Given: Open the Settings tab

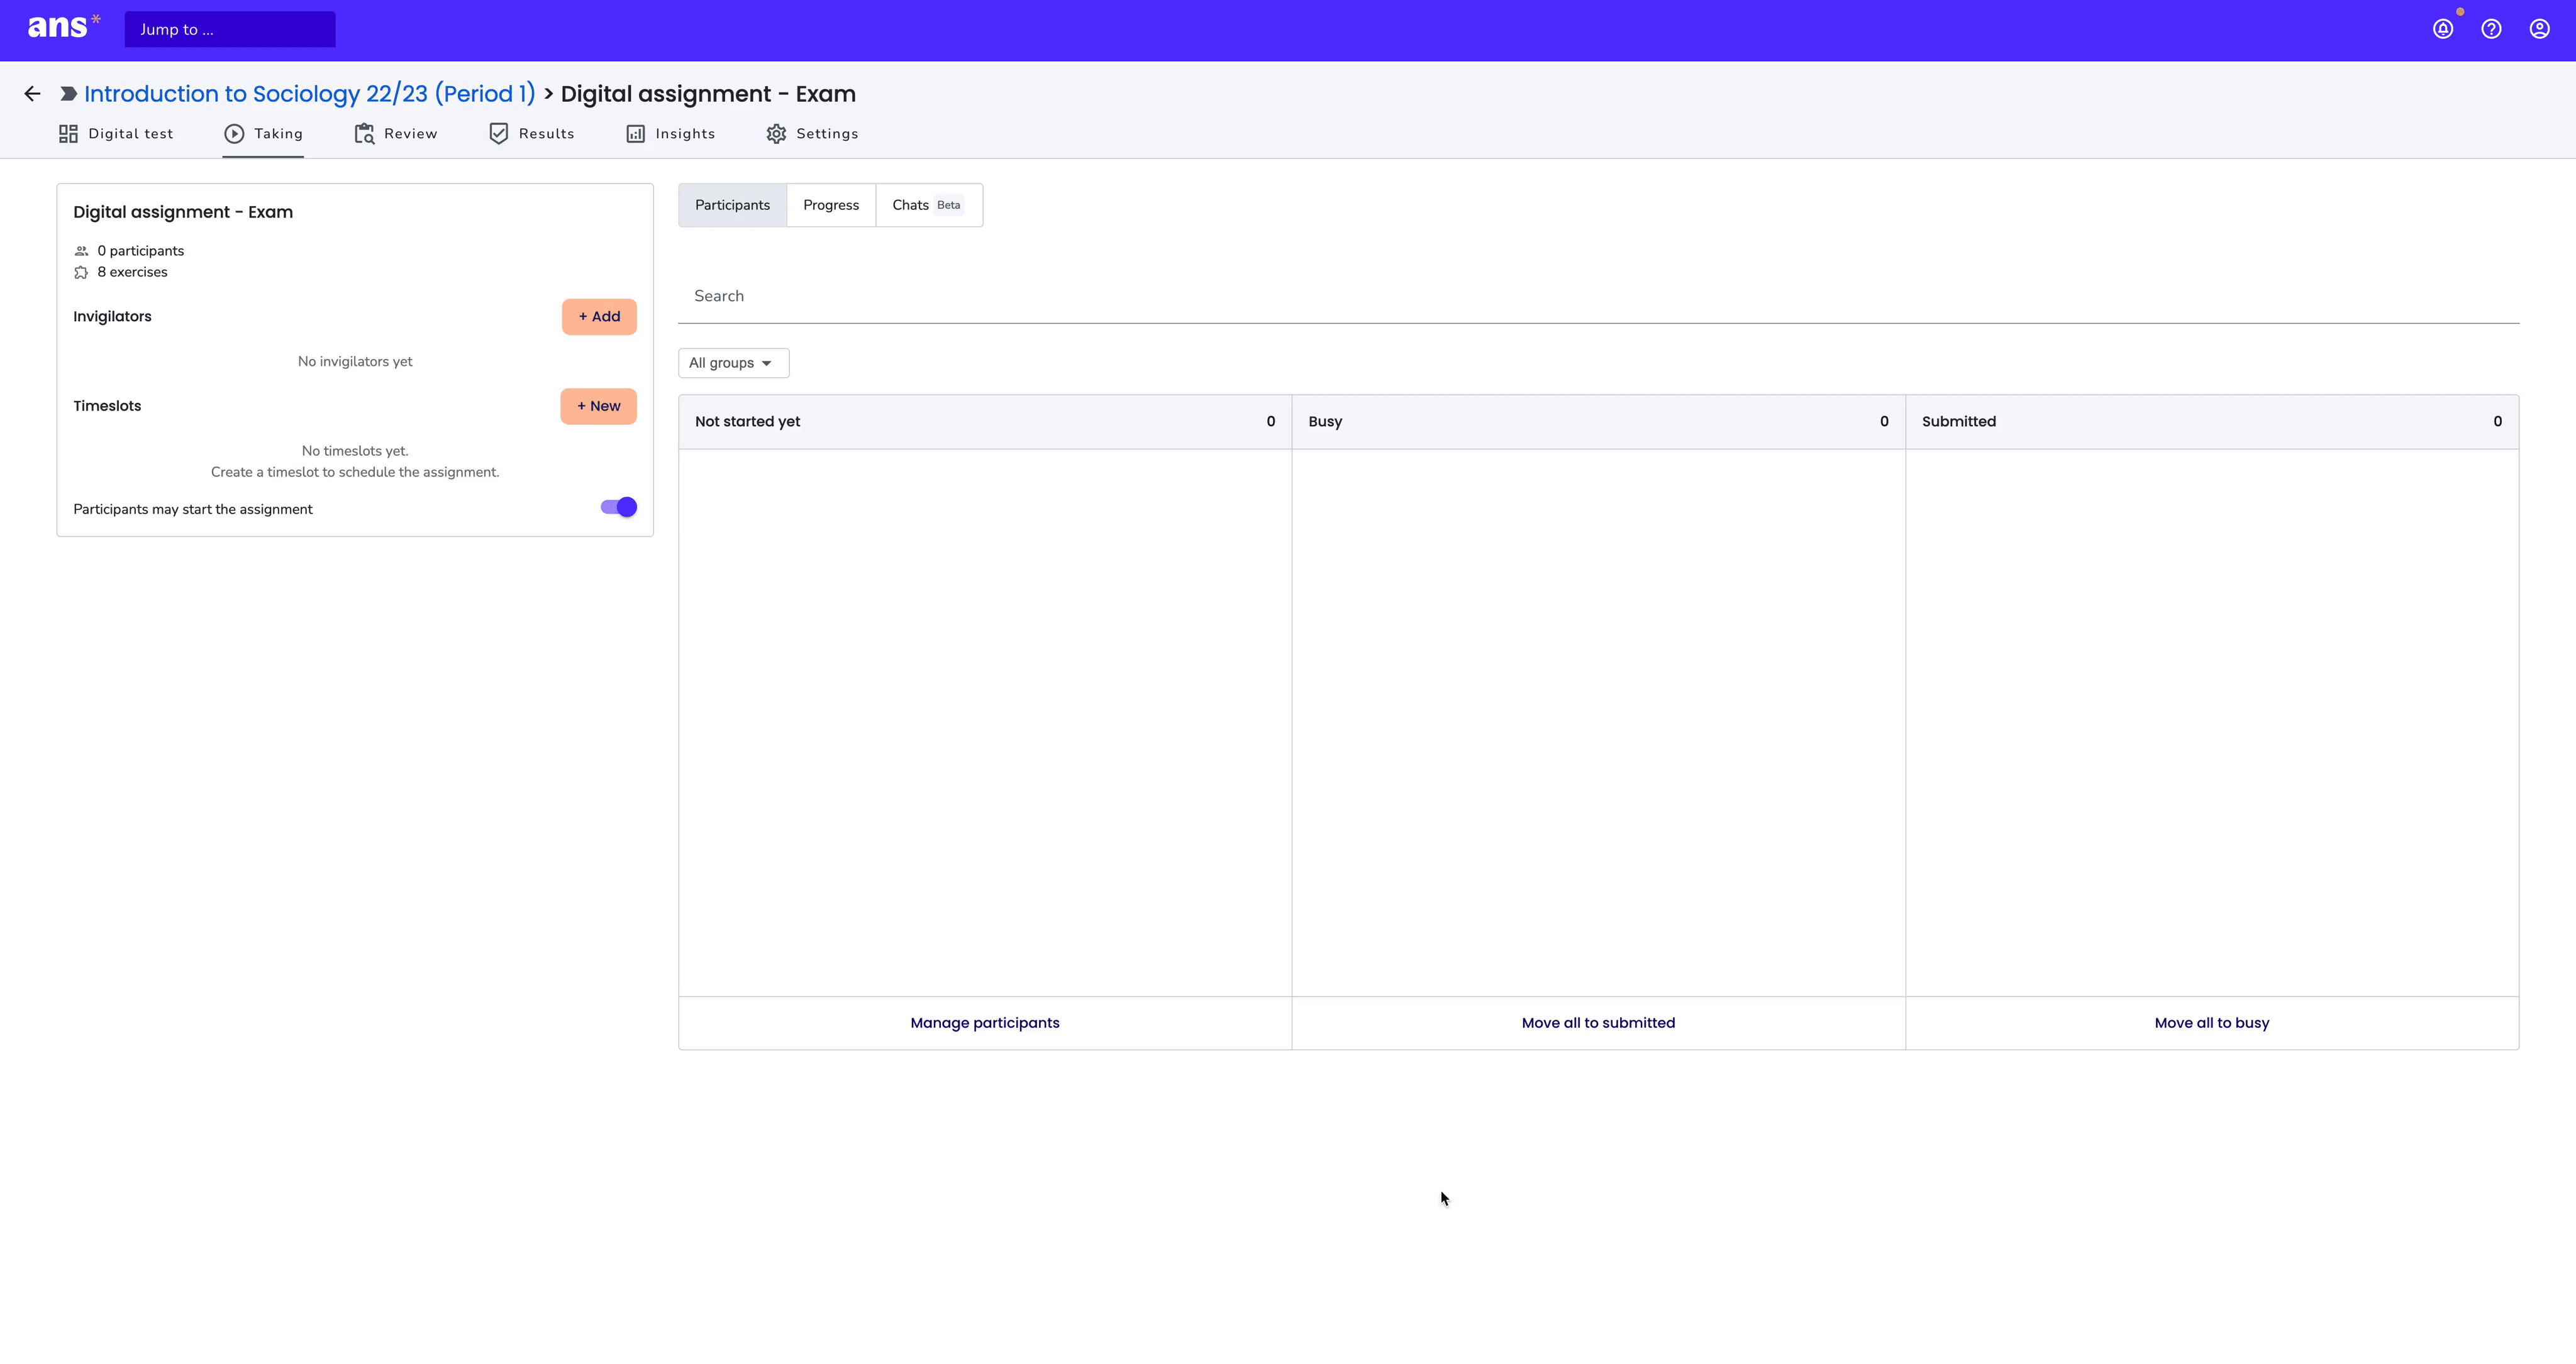Looking at the screenshot, I should coord(812,134).
